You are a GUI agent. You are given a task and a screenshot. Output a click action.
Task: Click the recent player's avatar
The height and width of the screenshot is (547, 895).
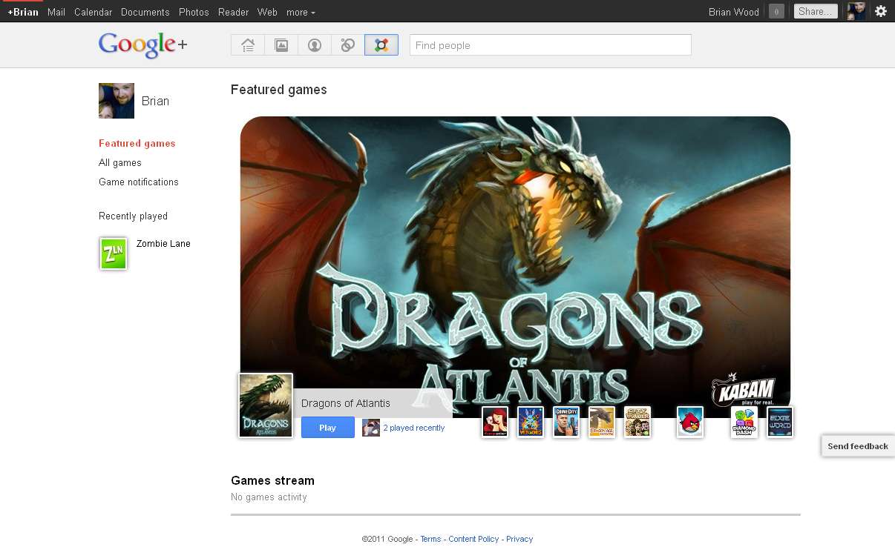tap(371, 428)
